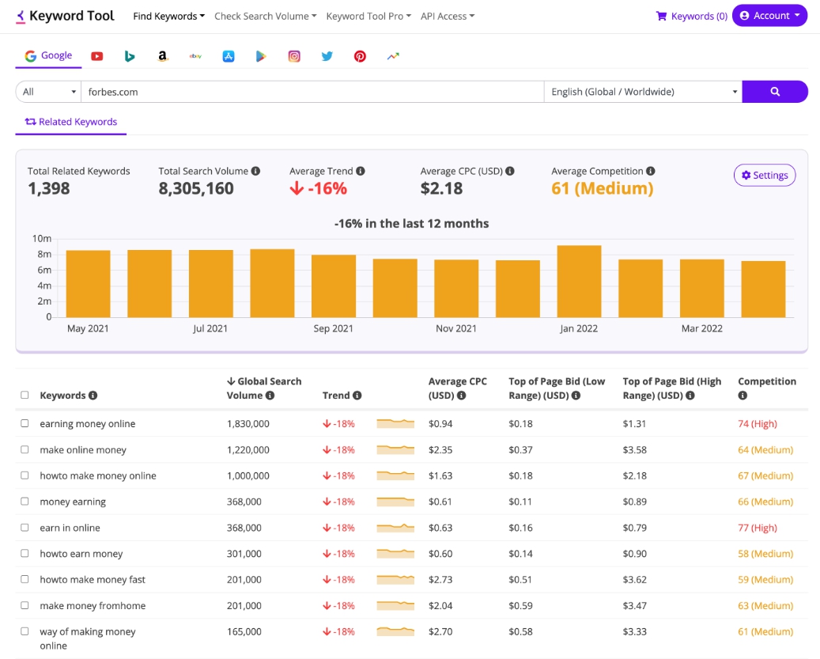820x659 pixels.
Task: Open the Account dropdown
Action: click(x=769, y=16)
